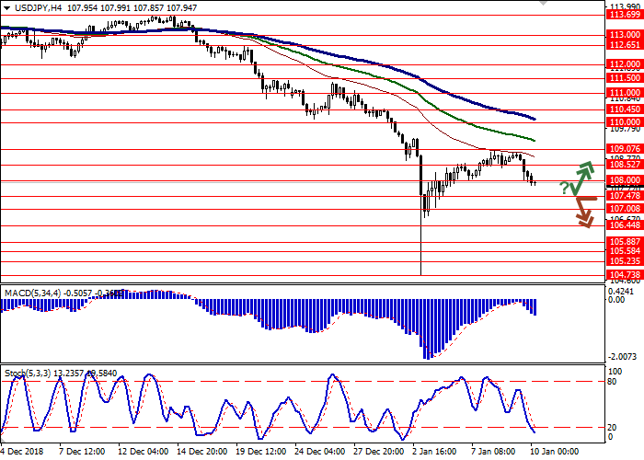Click the 107.478 support level label
The width and height of the screenshot is (644, 460).
(x=623, y=195)
